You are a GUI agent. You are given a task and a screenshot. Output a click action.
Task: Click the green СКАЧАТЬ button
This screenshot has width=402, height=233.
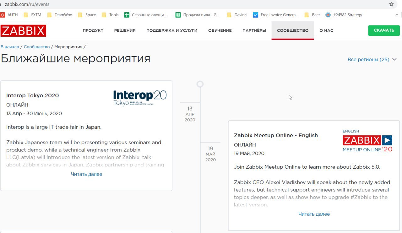[x=384, y=30]
